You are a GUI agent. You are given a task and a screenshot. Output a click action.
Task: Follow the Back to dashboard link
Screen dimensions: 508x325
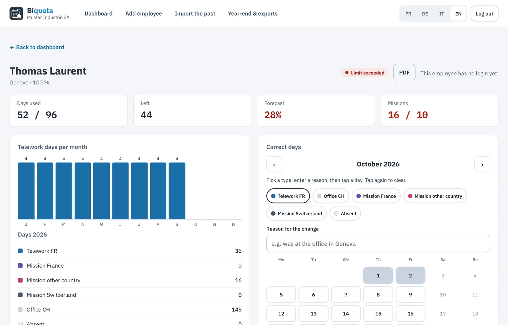coord(37,47)
